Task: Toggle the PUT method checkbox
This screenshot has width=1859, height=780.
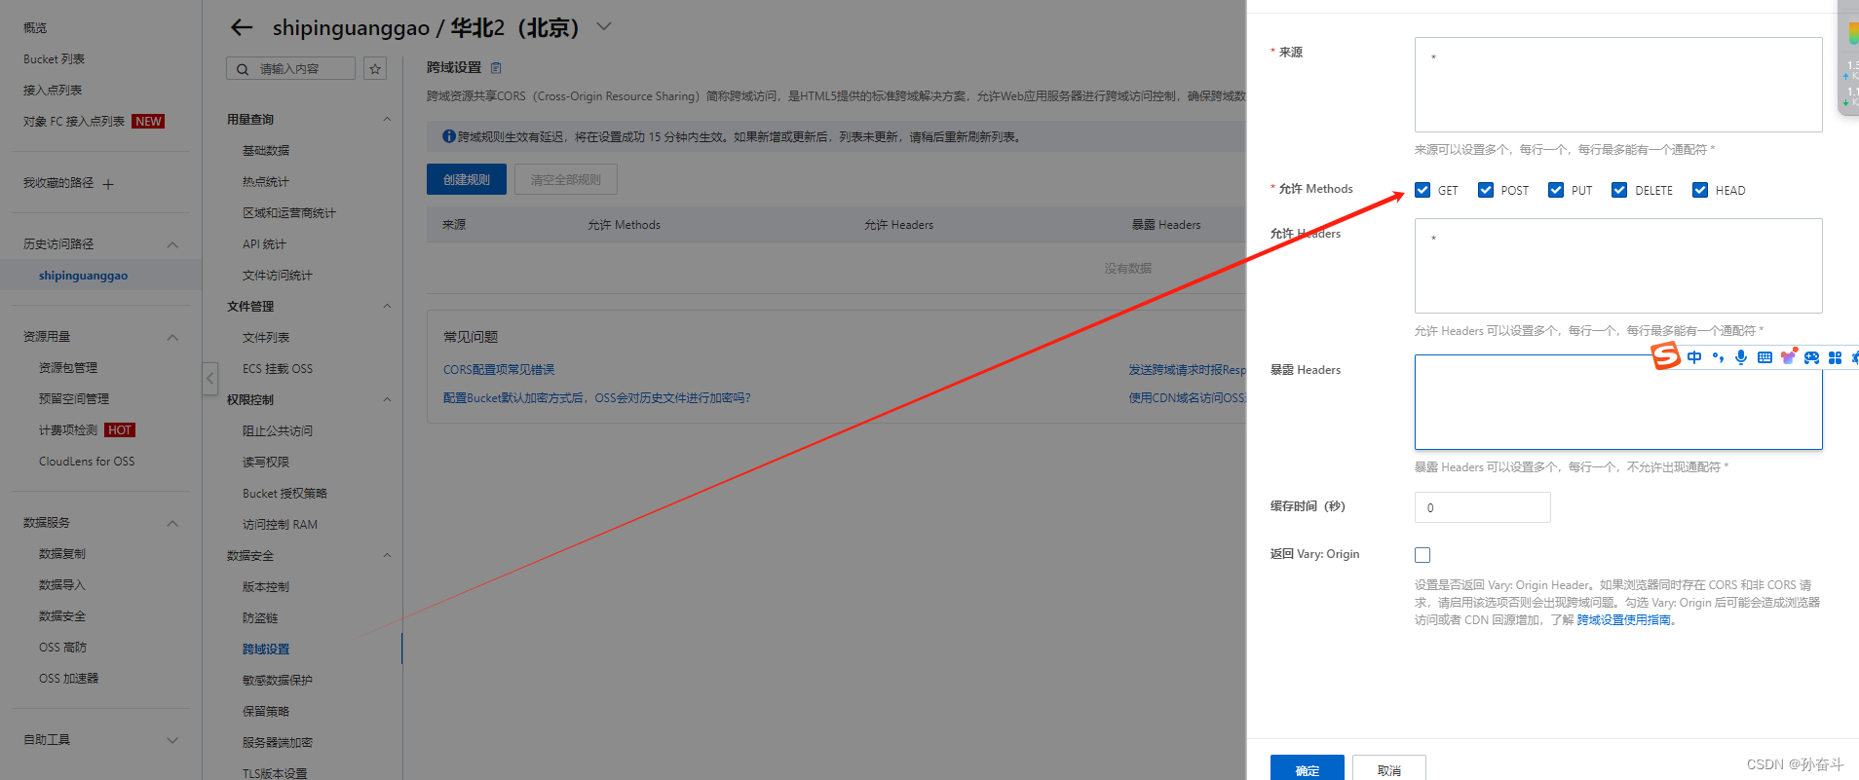Action: click(1556, 190)
